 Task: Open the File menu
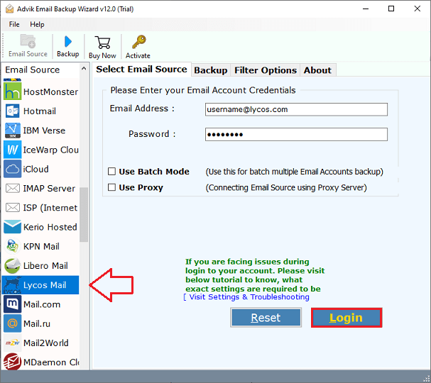[x=14, y=24]
